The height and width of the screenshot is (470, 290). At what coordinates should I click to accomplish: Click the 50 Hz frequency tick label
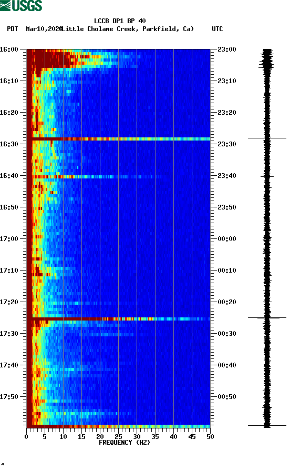click(210, 437)
